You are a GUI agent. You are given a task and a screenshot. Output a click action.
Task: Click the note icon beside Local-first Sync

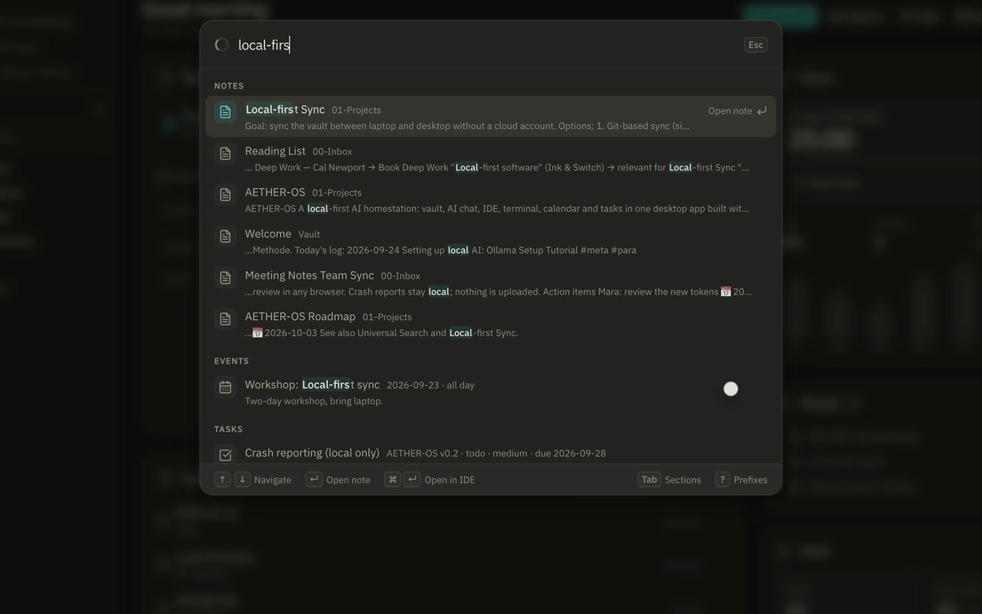(225, 111)
